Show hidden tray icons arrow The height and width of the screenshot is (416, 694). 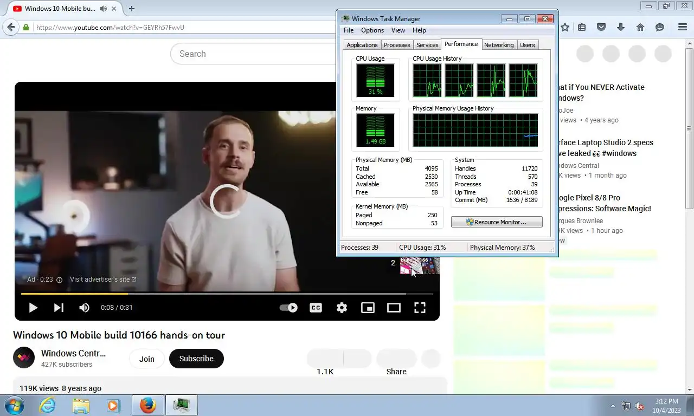(x=613, y=406)
